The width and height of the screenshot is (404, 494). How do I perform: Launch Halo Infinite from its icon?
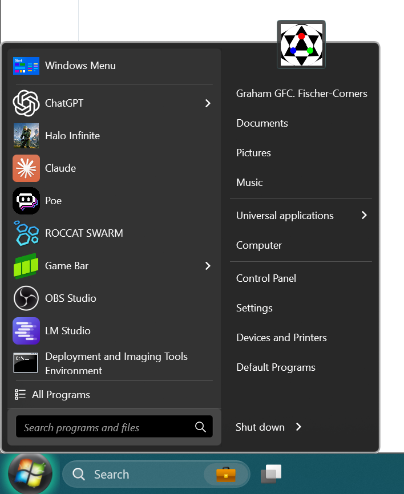click(26, 136)
